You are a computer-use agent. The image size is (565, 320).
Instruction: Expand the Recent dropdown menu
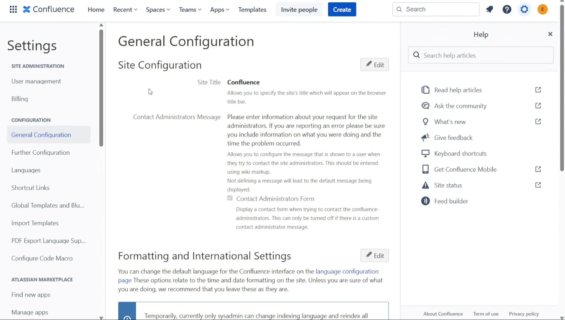125,9
